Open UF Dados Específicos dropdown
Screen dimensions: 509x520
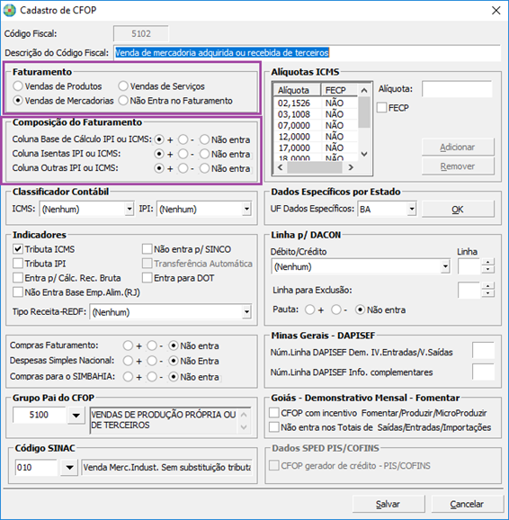coord(412,210)
